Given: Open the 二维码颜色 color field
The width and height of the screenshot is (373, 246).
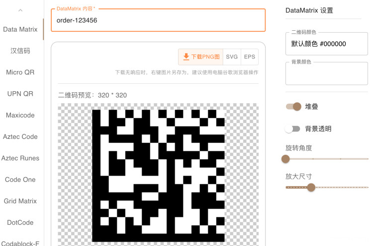Looking at the screenshot, I should (326, 44).
